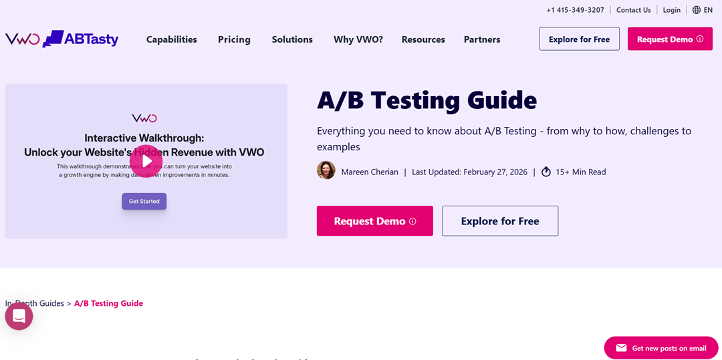722x360 pixels.
Task: Open the Contact Us link
Action: coord(634,10)
